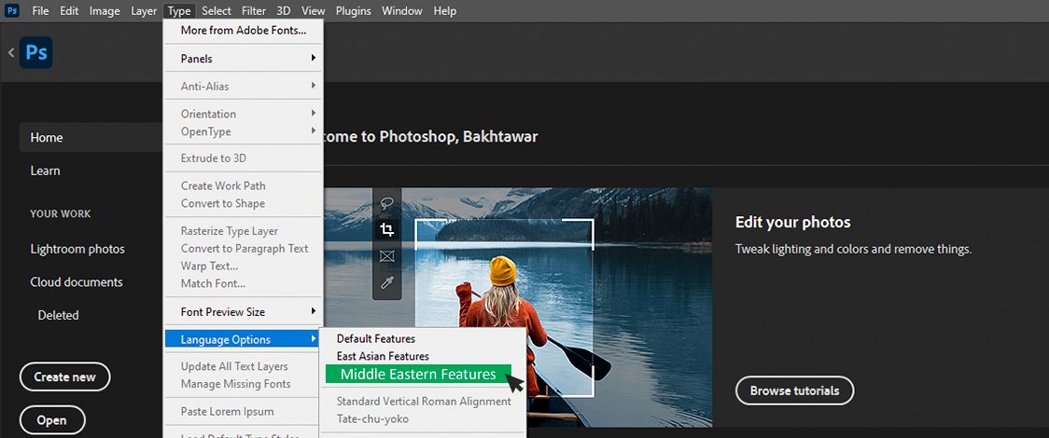
Task: Choose Middle Eastern Features option
Action: click(418, 375)
